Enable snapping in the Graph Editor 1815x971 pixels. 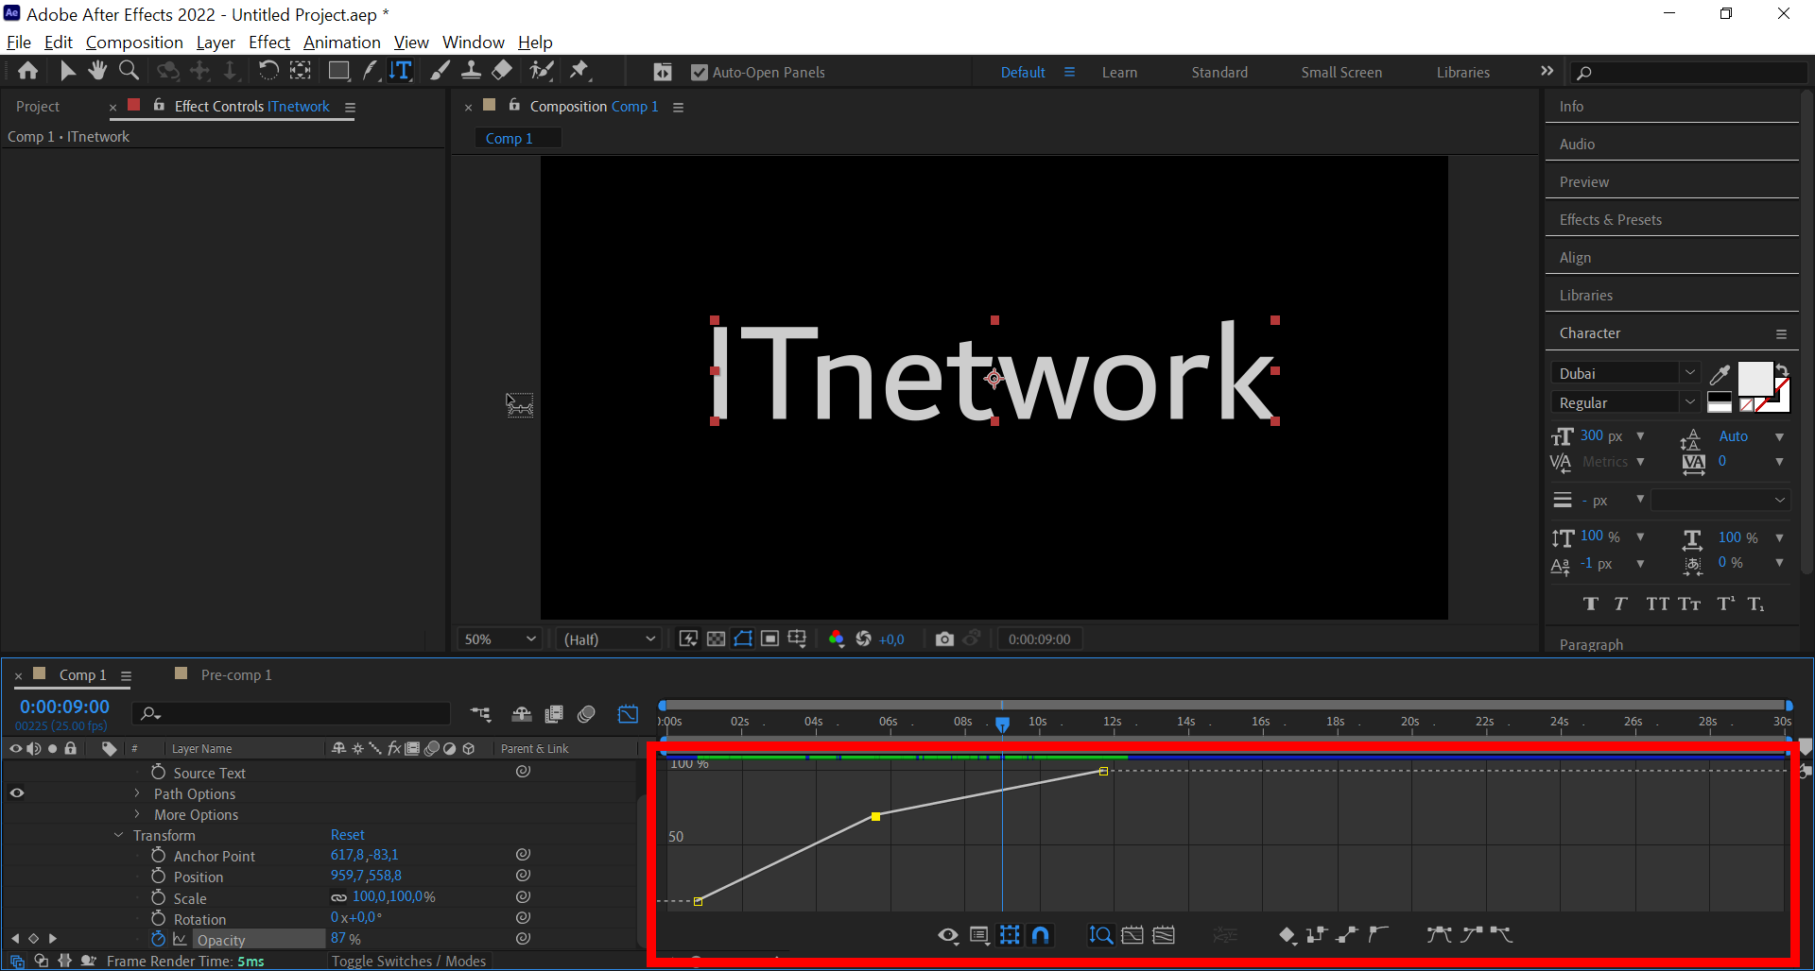(1040, 935)
